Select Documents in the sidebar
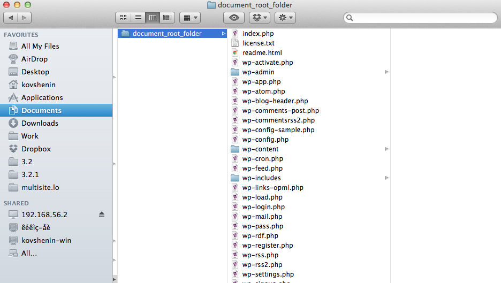Viewport: 501px width, 283px height. click(x=56, y=110)
